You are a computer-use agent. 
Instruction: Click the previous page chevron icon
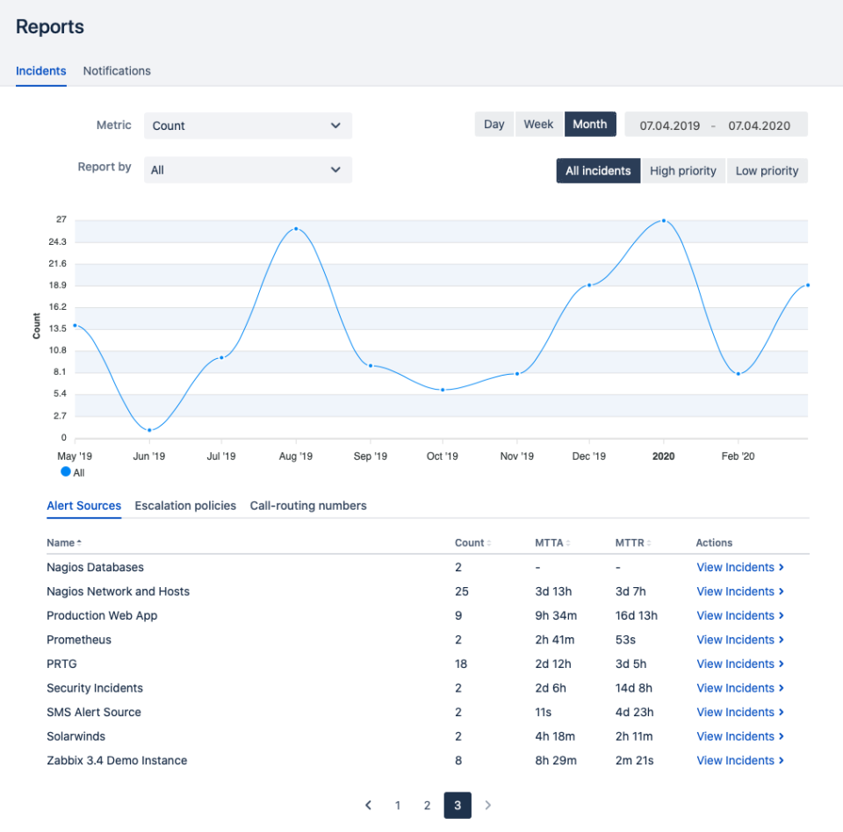pos(368,805)
